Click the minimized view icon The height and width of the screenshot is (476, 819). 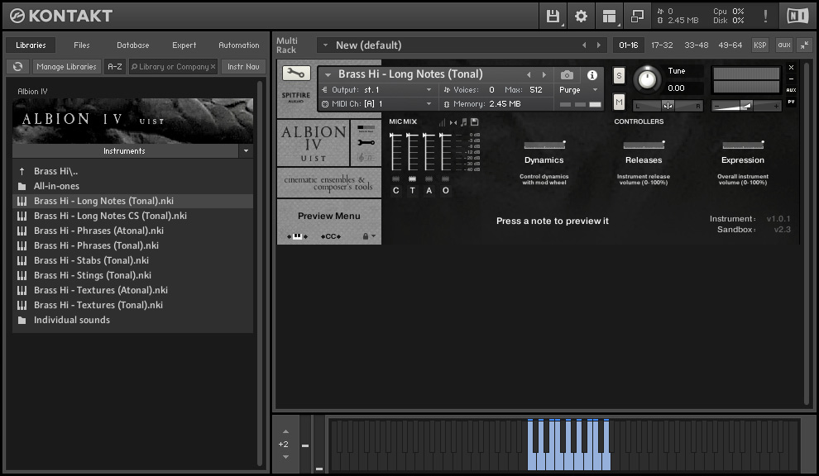637,16
